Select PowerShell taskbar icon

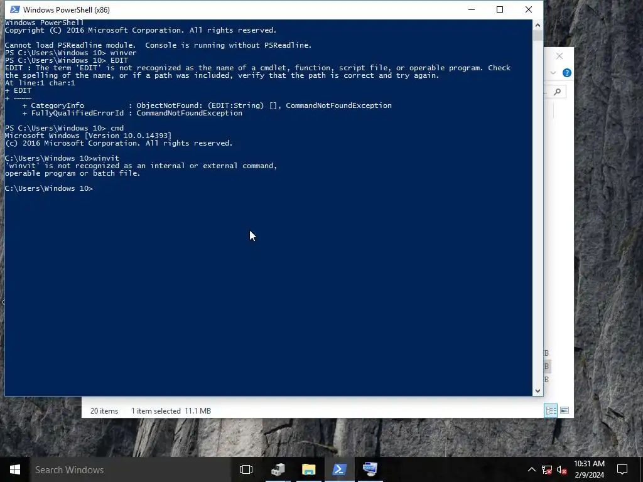(340, 469)
